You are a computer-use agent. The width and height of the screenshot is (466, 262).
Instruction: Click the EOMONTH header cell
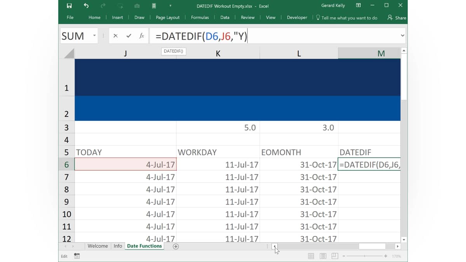299,152
